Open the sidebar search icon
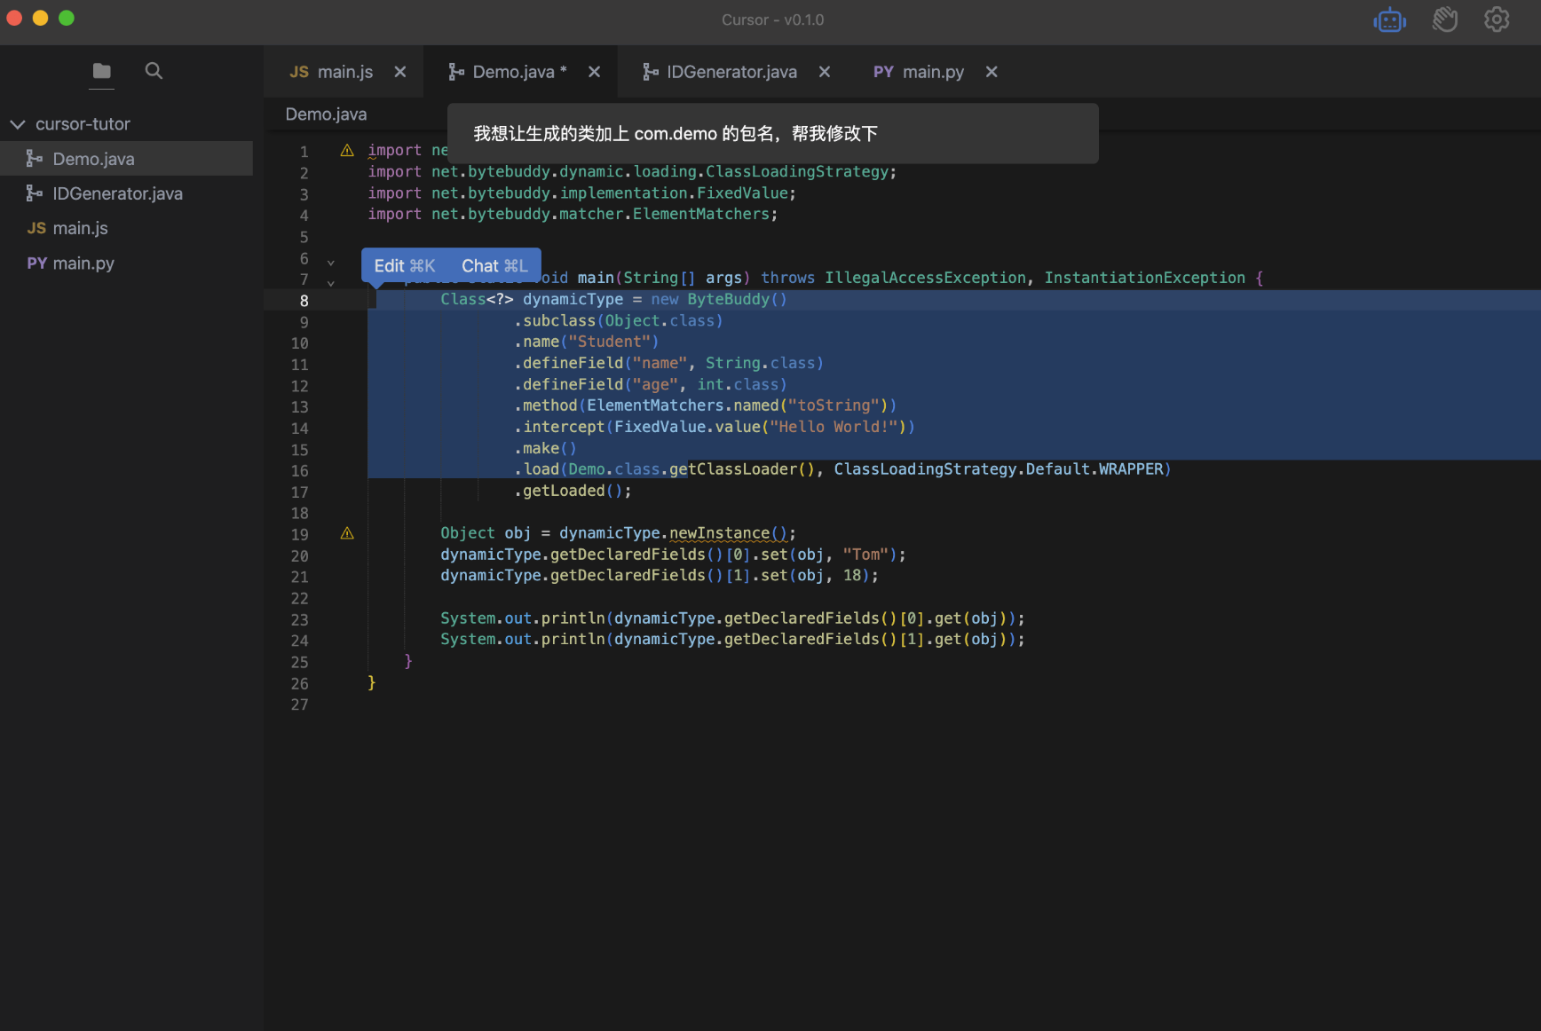The width and height of the screenshot is (1541, 1031). 154,71
